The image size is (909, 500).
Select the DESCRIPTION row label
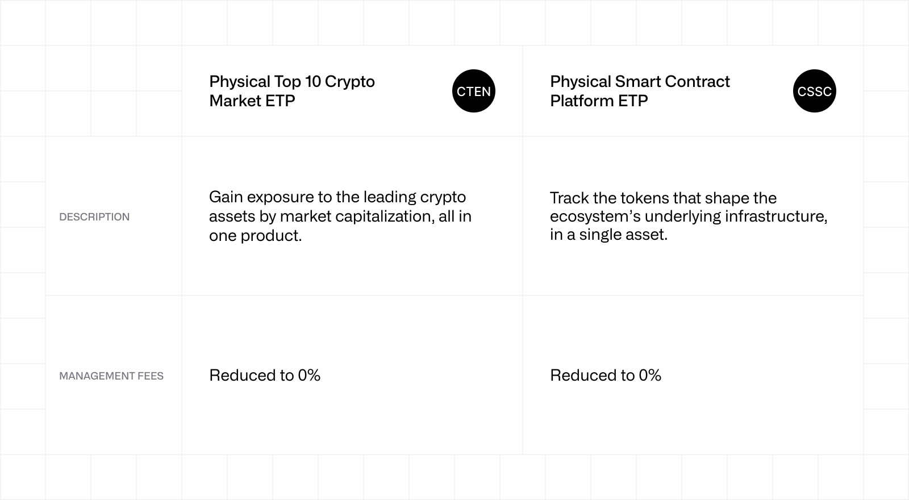pyautogui.click(x=94, y=217)
